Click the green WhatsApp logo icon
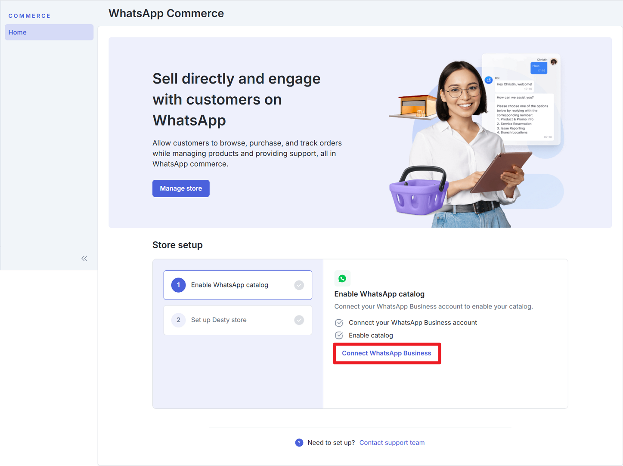The width and height of the screenshot is (623, 466). (x=342, y=278)
